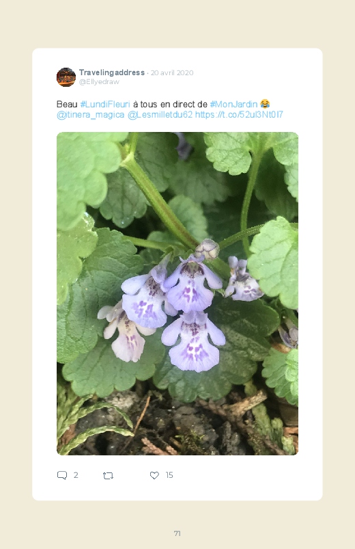Follow the t.co shortened link
Image resolution: width=355 pixels, height=549 pixels.
(x=239, y=115)
